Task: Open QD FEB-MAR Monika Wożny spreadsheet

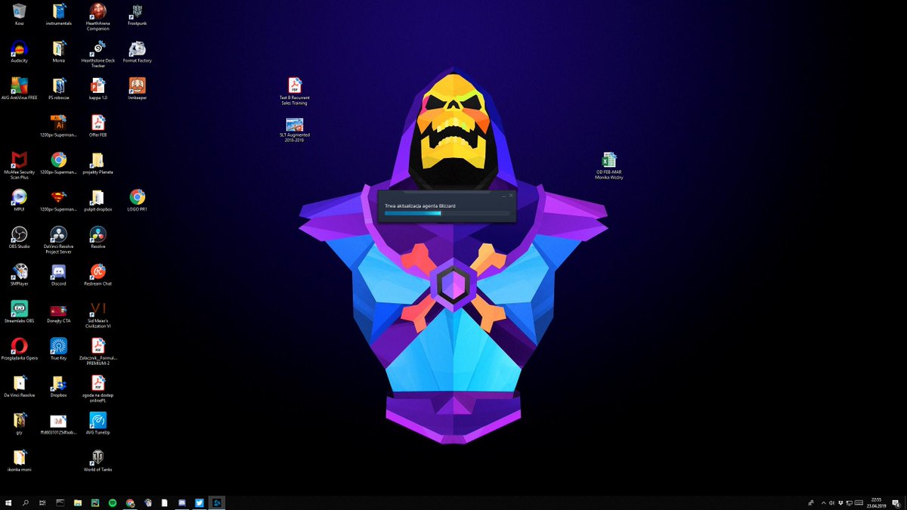Action: point(609,165)
